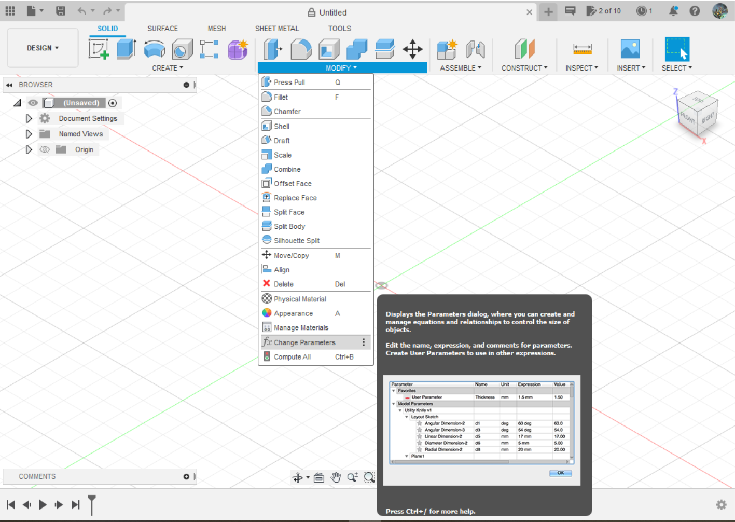
Task: Click the Create Sketch icon
Action: pos(99,49)
